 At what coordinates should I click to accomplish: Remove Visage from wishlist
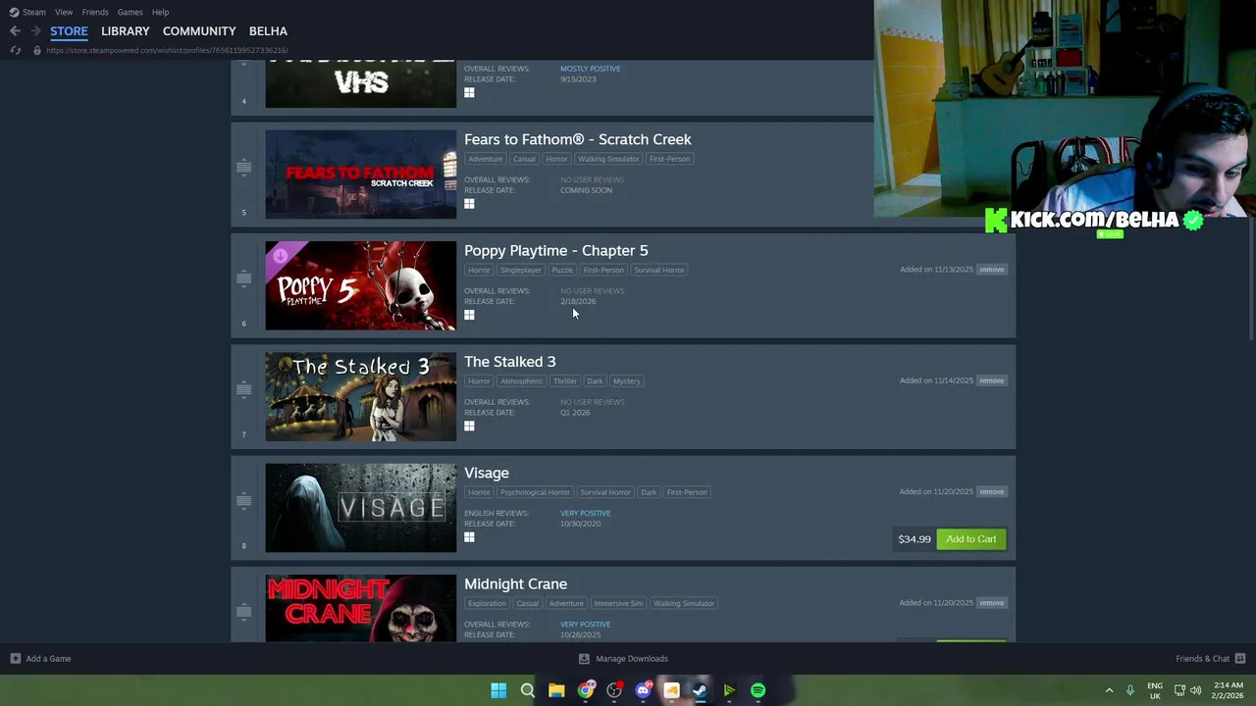click(991, 491)
